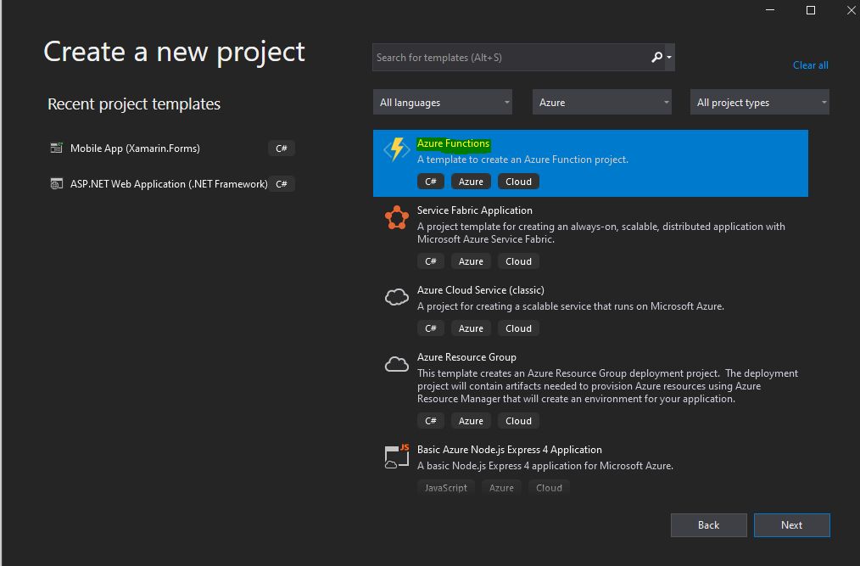Open the search options dropdown arrow

(669, 57)
